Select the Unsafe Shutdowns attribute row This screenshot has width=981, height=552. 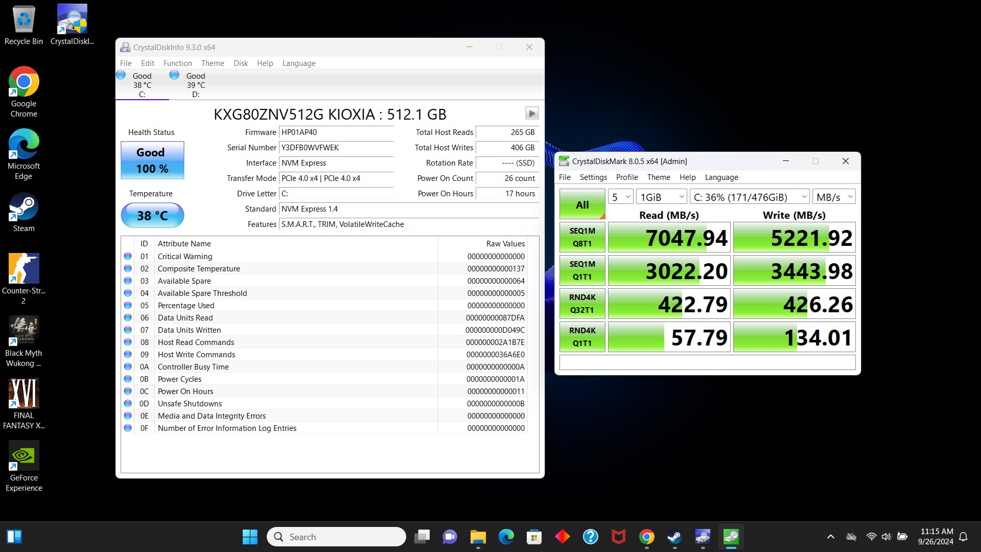pyautogui.click(x=325, y=403)
